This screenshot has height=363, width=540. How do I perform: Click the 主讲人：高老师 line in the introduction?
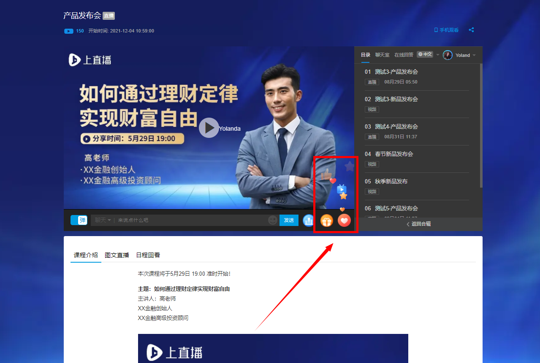pyautogui.click(x=157, y=298)
